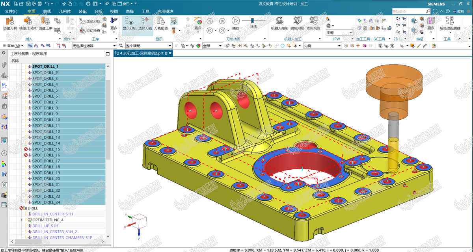The image size is (473, 252).
Task: Click 生成刀轨 to generate the tool path
Action: coord(90,21)
